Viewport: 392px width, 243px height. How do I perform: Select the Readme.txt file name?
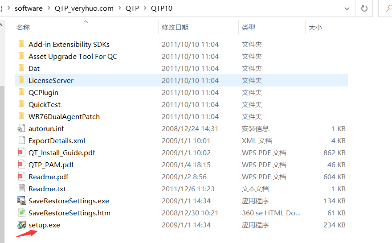47,189
